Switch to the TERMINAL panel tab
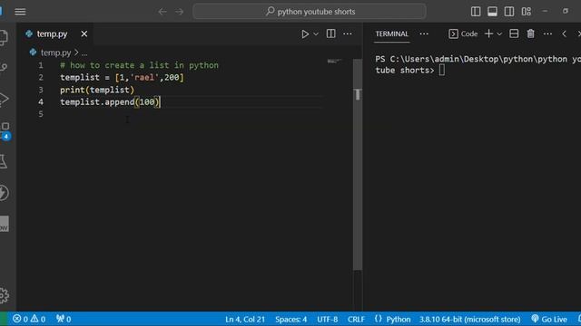 (x=391, y=34)
